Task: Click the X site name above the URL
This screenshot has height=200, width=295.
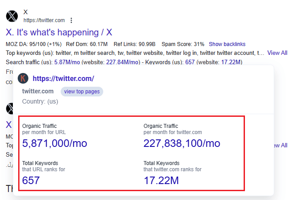Action: (26, 12)
